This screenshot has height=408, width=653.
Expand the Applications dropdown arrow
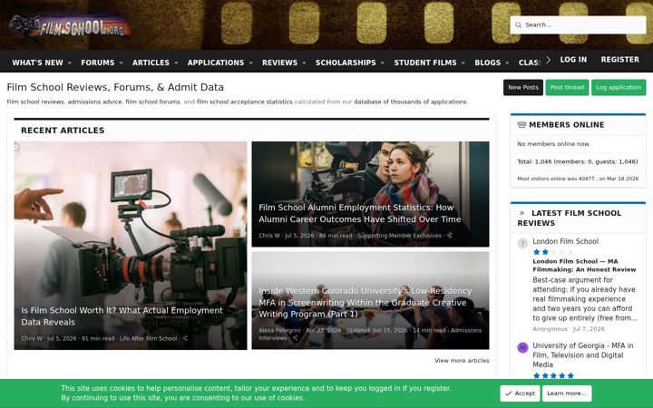(250, 63)
